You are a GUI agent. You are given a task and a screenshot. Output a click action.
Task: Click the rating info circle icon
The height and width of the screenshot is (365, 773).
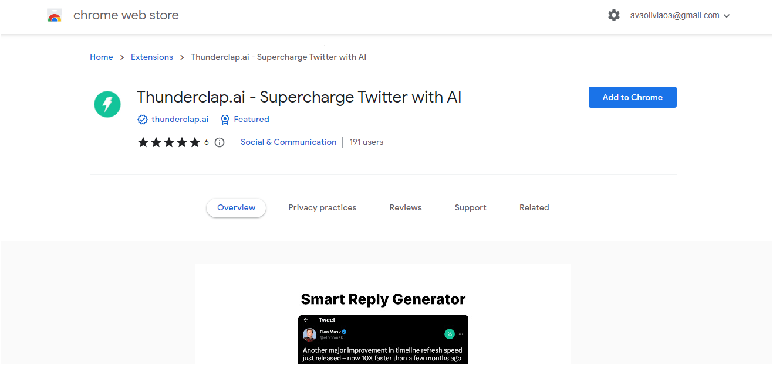coord(220,142)
